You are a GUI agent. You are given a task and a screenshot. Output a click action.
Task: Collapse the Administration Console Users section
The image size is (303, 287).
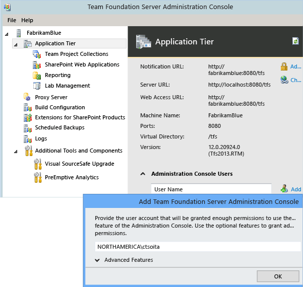(x=143, y=174)
